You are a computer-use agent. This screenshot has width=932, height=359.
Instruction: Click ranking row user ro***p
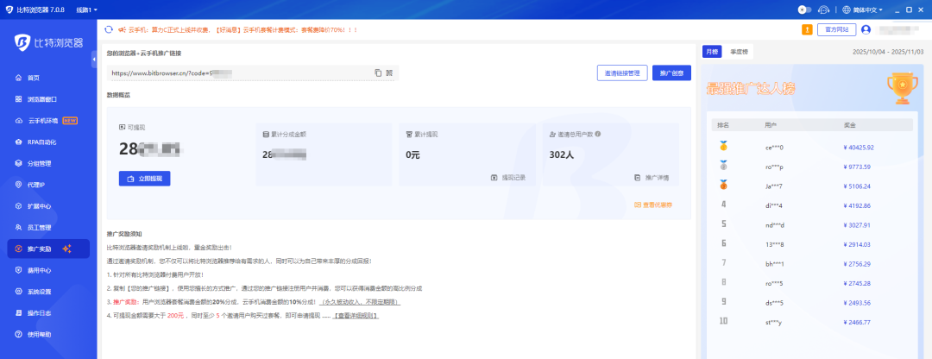coord(774,167)
